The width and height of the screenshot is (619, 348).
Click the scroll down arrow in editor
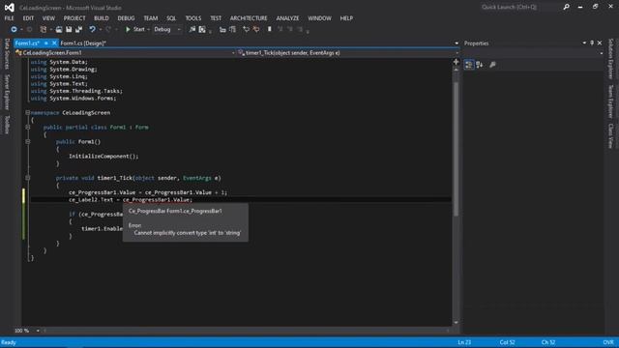[456, 322]
